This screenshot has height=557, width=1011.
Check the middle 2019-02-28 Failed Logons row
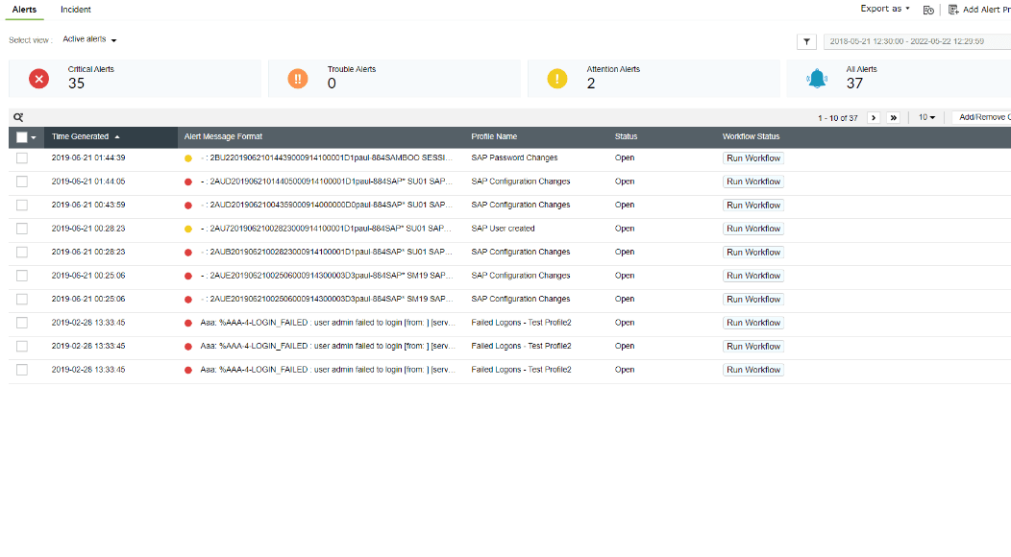[22, 346]
